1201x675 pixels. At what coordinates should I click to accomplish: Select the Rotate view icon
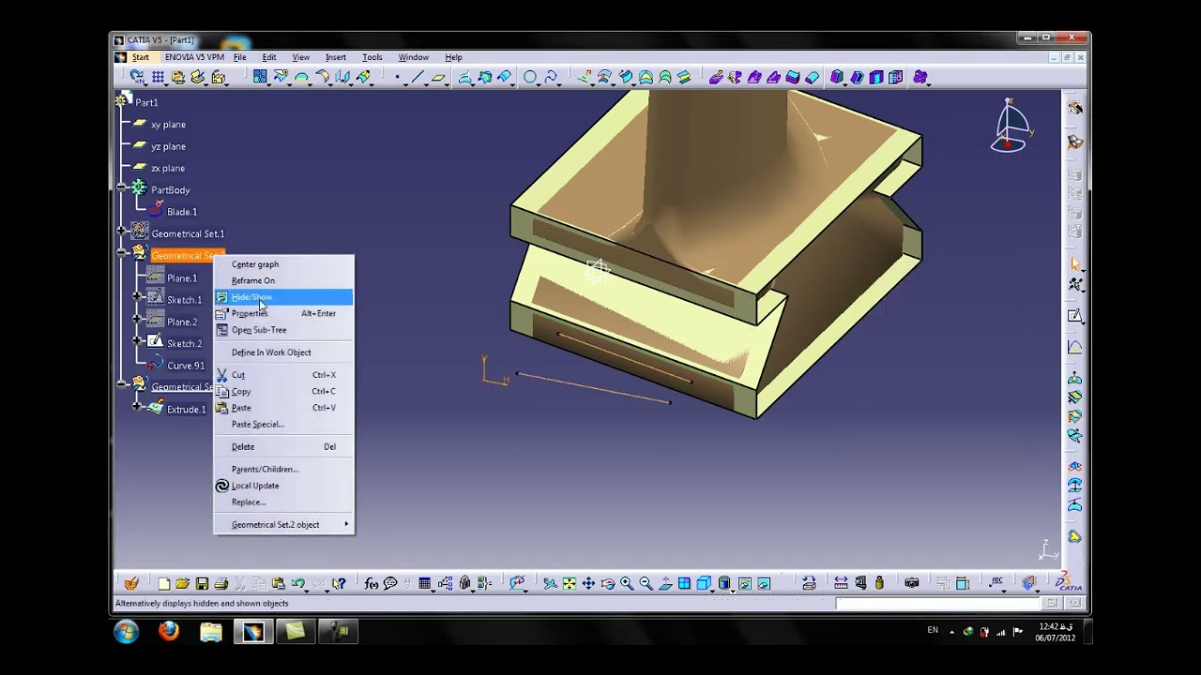[608, 583]
